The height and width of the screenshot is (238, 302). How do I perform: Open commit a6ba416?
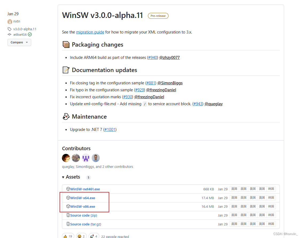[20, 35]
